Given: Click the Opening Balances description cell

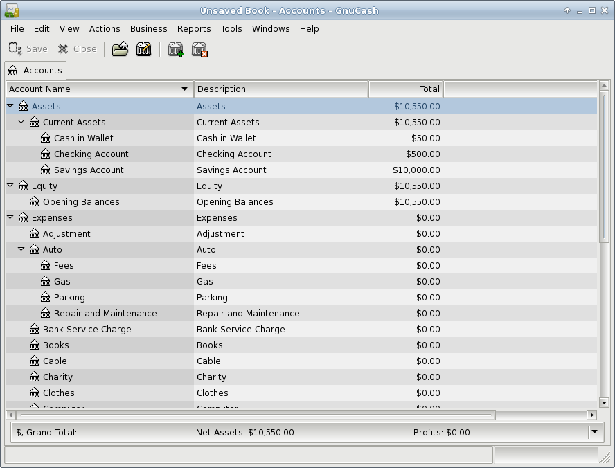Looking at the screenshot, I should point(281,202).
